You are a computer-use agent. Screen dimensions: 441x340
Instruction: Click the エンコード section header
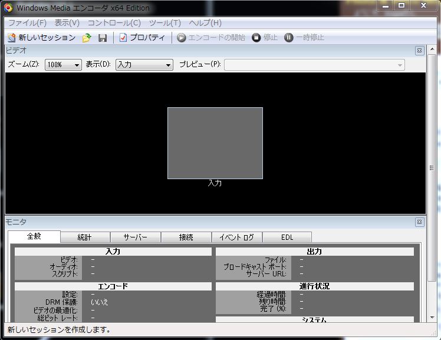[x=113, y=286]
